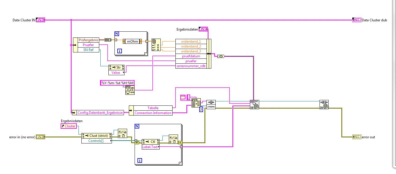Select the SN Ref unbundle element

click(88, 50)
